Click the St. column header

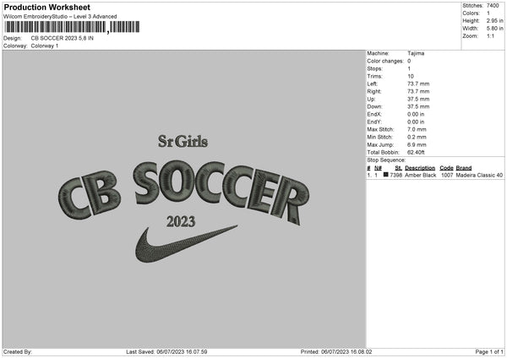click(398, 168)
